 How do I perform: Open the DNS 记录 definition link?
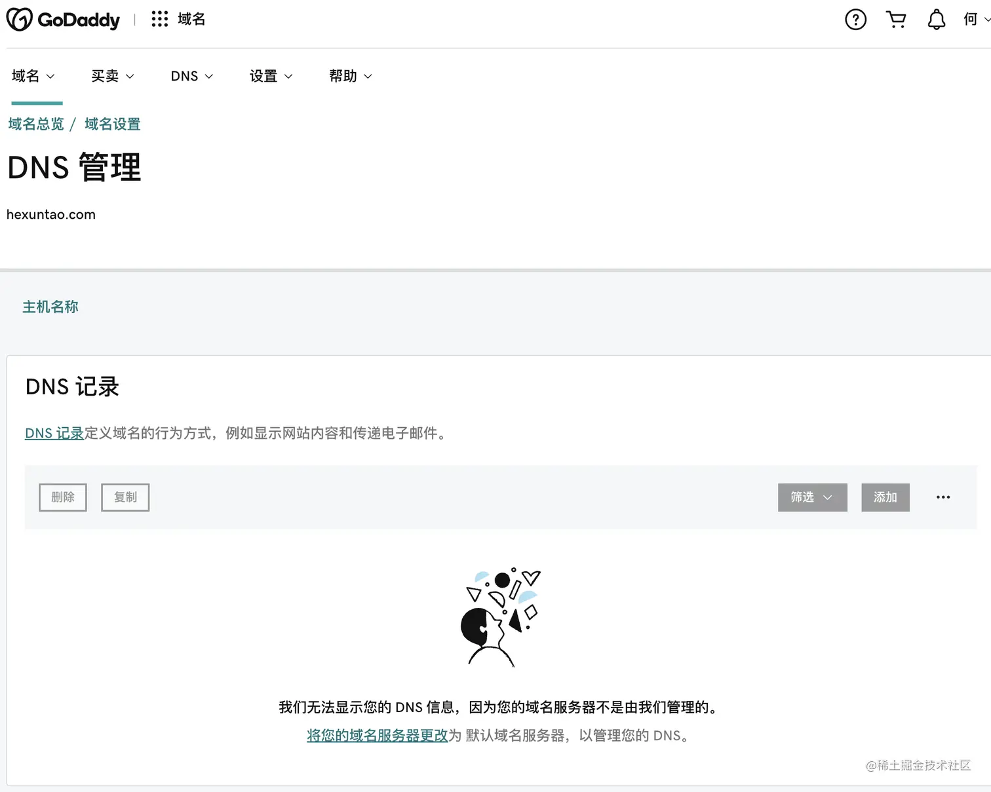pyautogui.click(x=54, y=433)
